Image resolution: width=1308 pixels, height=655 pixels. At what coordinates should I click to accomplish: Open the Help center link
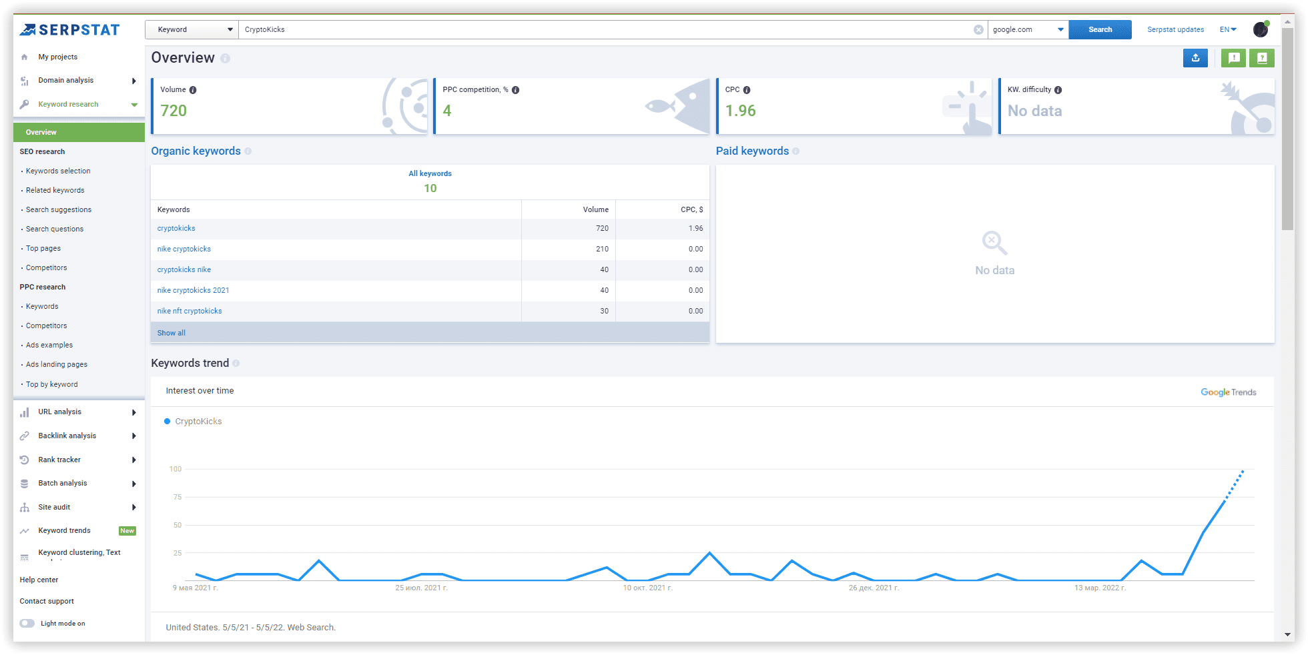39,580
